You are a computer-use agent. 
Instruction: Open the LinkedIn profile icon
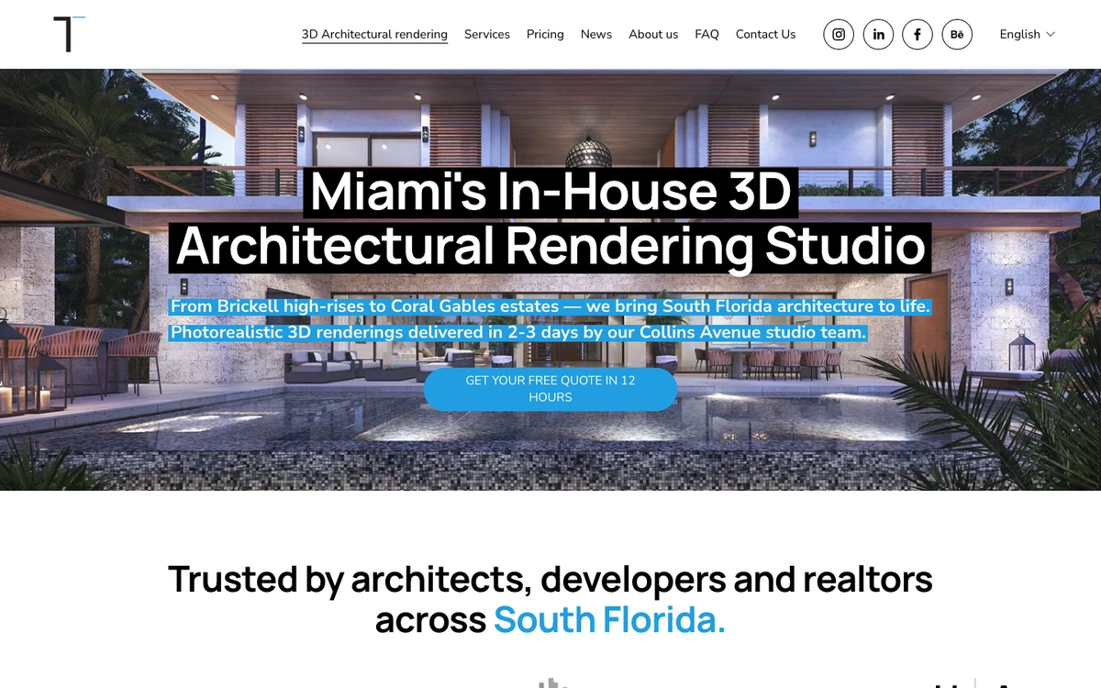878,34
